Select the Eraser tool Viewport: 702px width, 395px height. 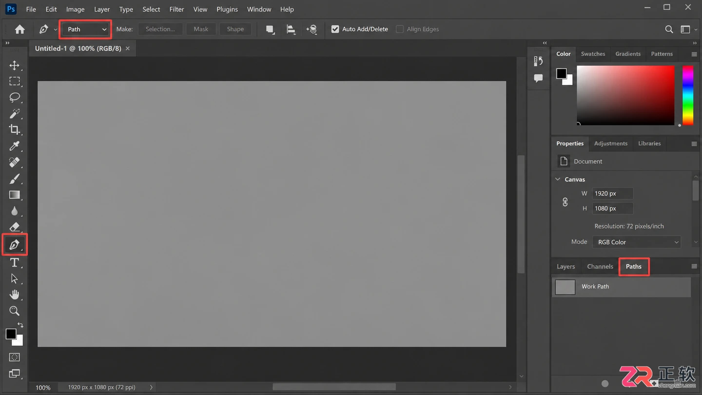click(15, 227)
